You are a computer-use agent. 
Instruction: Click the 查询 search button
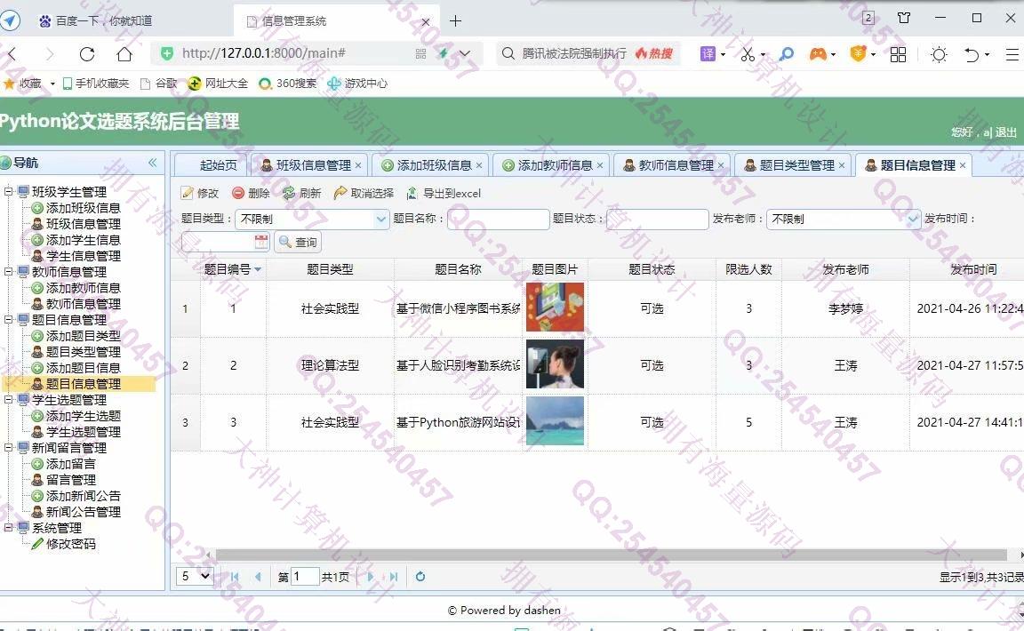(298, 242)
